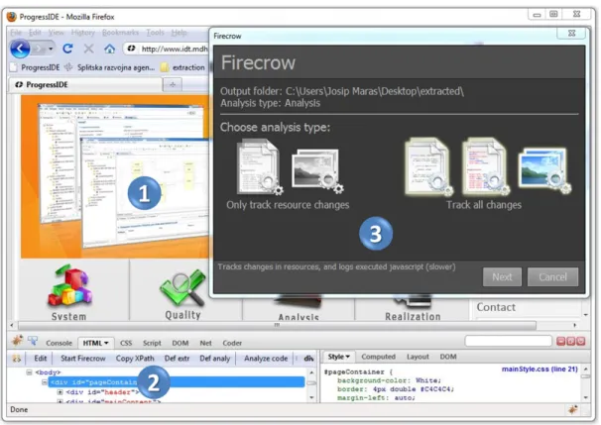Click the Firebug search input field
601x425 pixels.
click(508, 341)
